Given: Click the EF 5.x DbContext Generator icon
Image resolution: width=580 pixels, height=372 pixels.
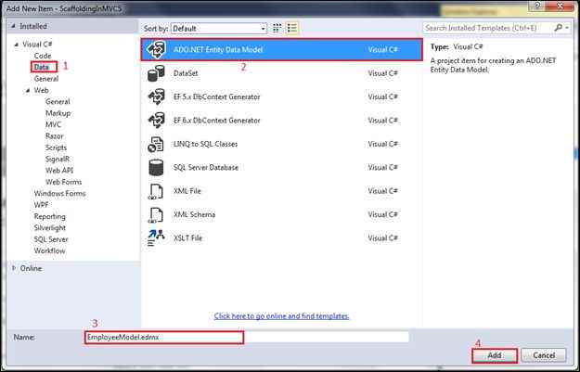Looking at the screenshot, I should (x=156, y=96).
